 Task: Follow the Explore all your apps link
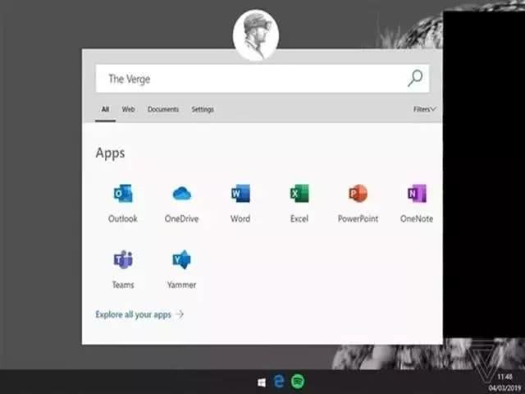(x=139, y=314)
